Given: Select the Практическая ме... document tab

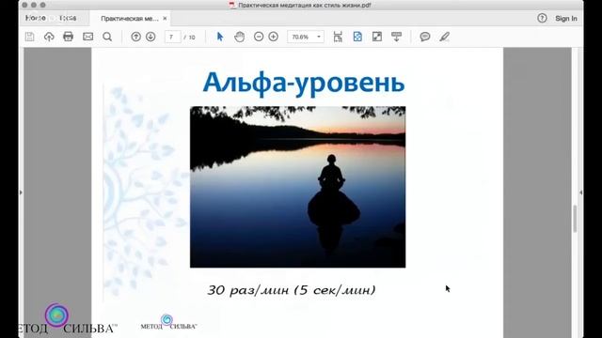Looking at the screenshot, I should pos(130,19).
